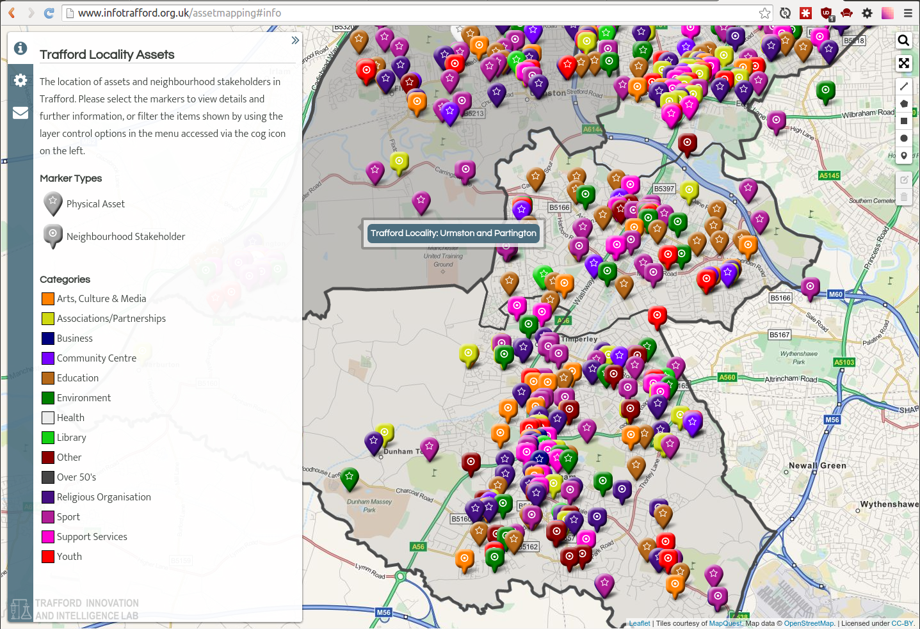The height and width of the screenshot is (629, 920).
Task: Click the 'Newall Green' map place label
Action: pyautogui.click(x=818, y=465)
